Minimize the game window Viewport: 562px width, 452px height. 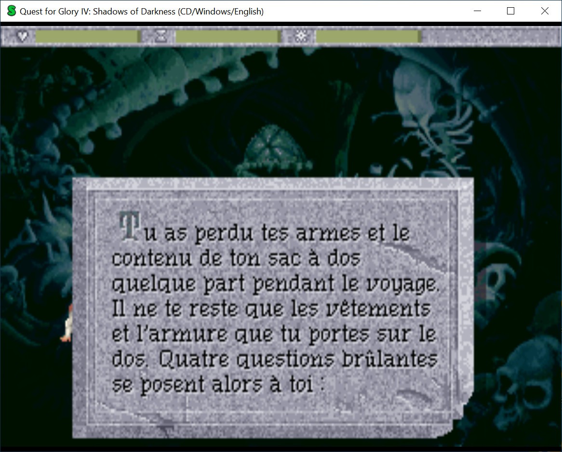click(477, 11)
